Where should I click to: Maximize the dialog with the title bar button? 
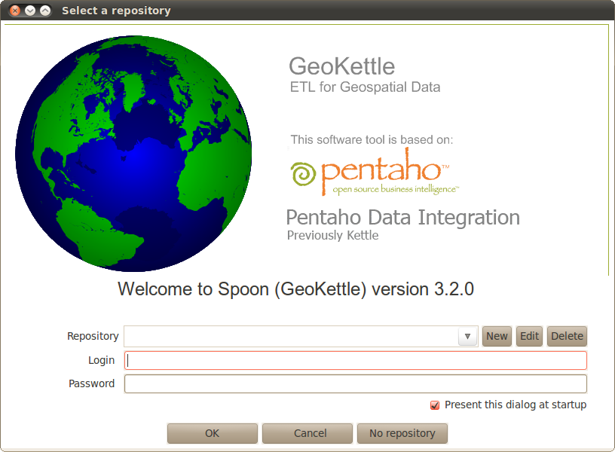[45, 11]
